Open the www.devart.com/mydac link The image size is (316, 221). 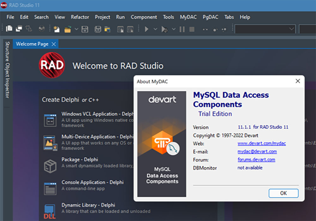point(261,143)
